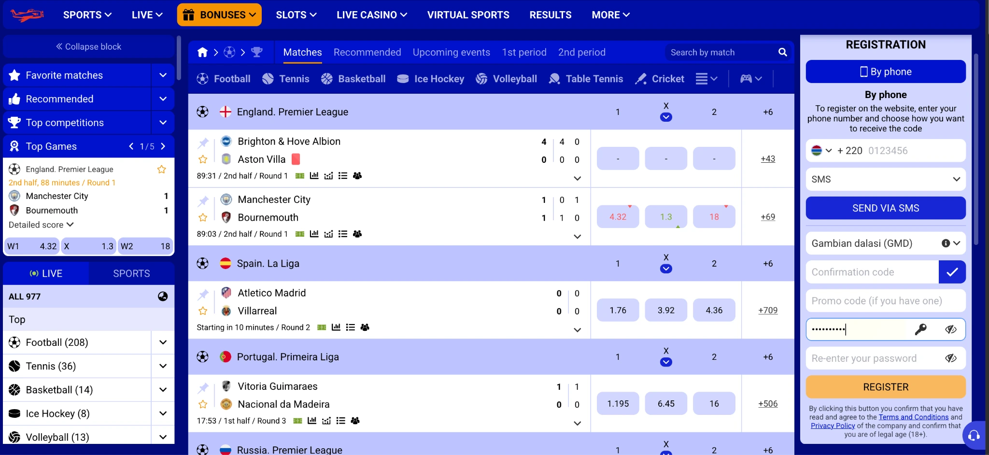Open country code flag dropdown
The width and height of the screenshot is (989, 455).
[821, 151]
